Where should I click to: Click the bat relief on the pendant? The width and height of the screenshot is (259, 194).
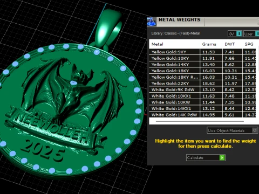(x=74, y=93)
